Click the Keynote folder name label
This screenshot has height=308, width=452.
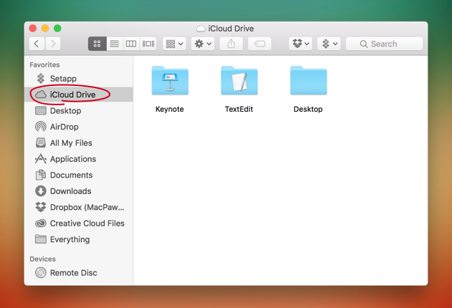click(169, 109)
